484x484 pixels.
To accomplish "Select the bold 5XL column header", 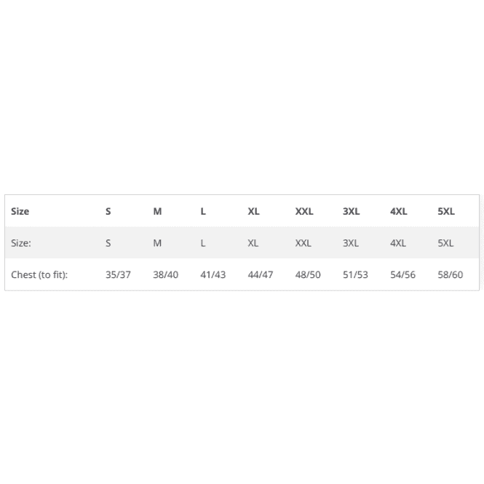I will [446, 212].
